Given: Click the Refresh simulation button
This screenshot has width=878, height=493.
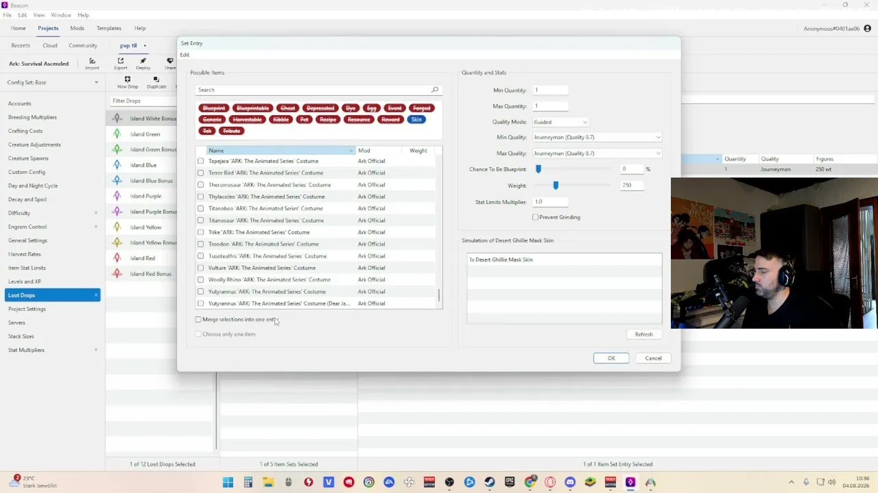Looking at the screenshot, I should [x=644, y=334].
